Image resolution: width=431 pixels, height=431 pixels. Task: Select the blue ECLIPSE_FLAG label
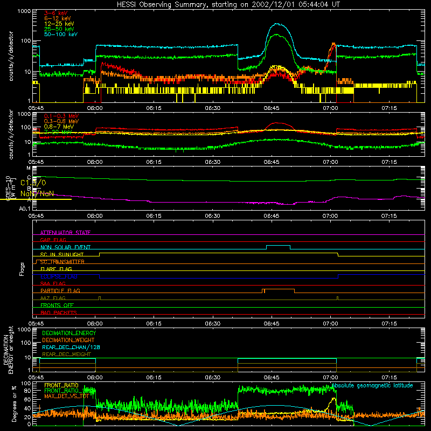59,276
